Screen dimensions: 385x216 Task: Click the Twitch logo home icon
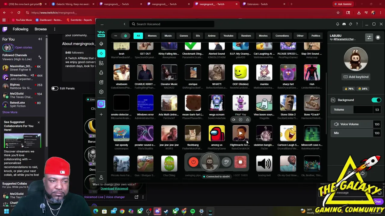[x=5, y=29]
